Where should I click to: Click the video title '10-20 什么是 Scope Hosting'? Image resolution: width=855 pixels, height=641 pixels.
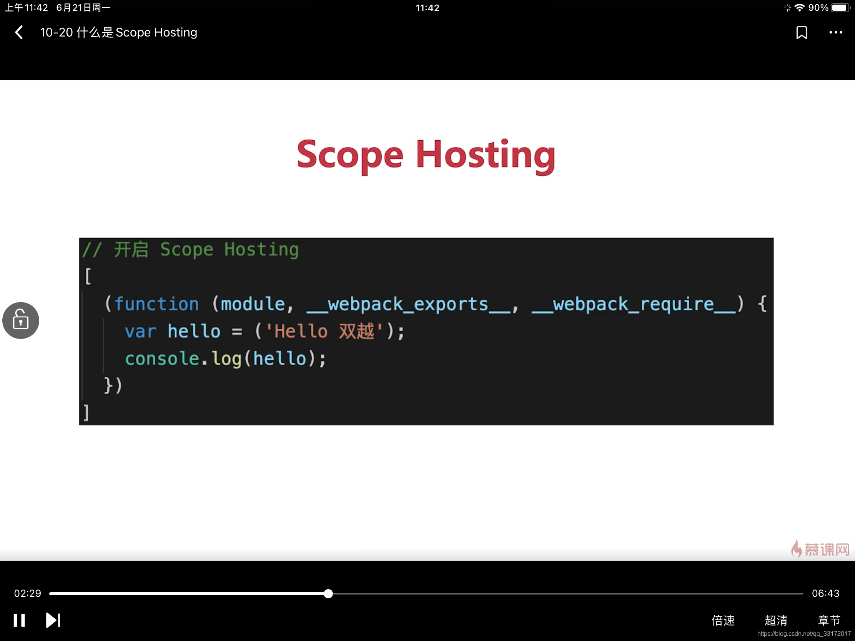click(119, 32)
